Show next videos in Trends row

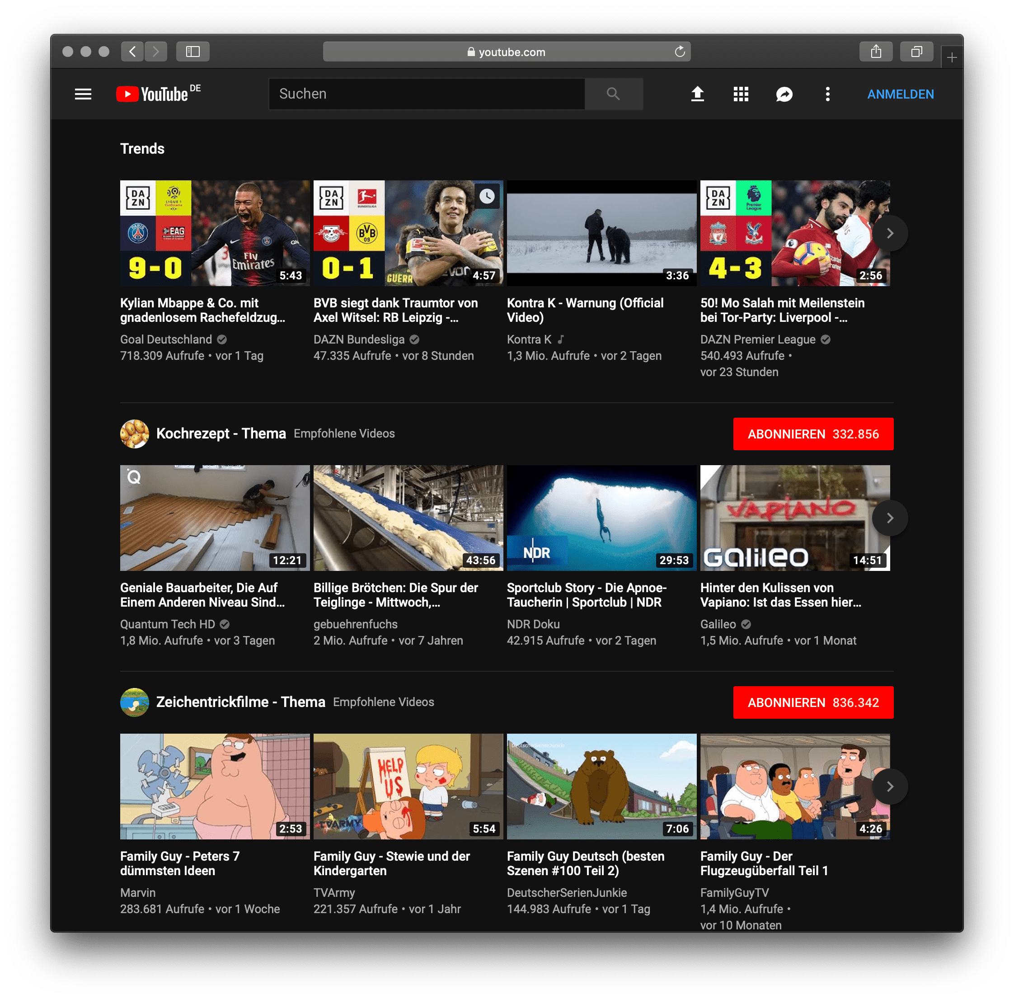890,233
